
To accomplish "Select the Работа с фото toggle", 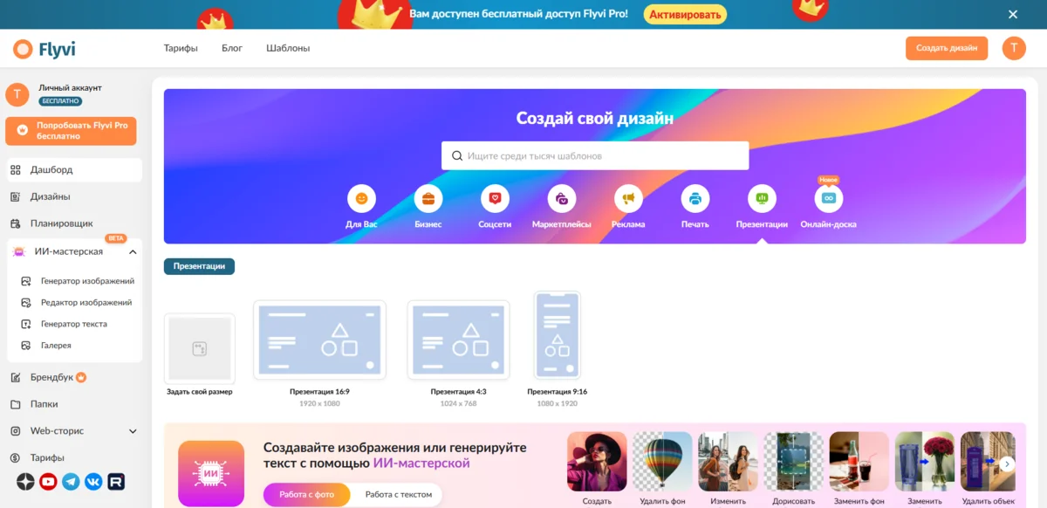I will 307,495.
